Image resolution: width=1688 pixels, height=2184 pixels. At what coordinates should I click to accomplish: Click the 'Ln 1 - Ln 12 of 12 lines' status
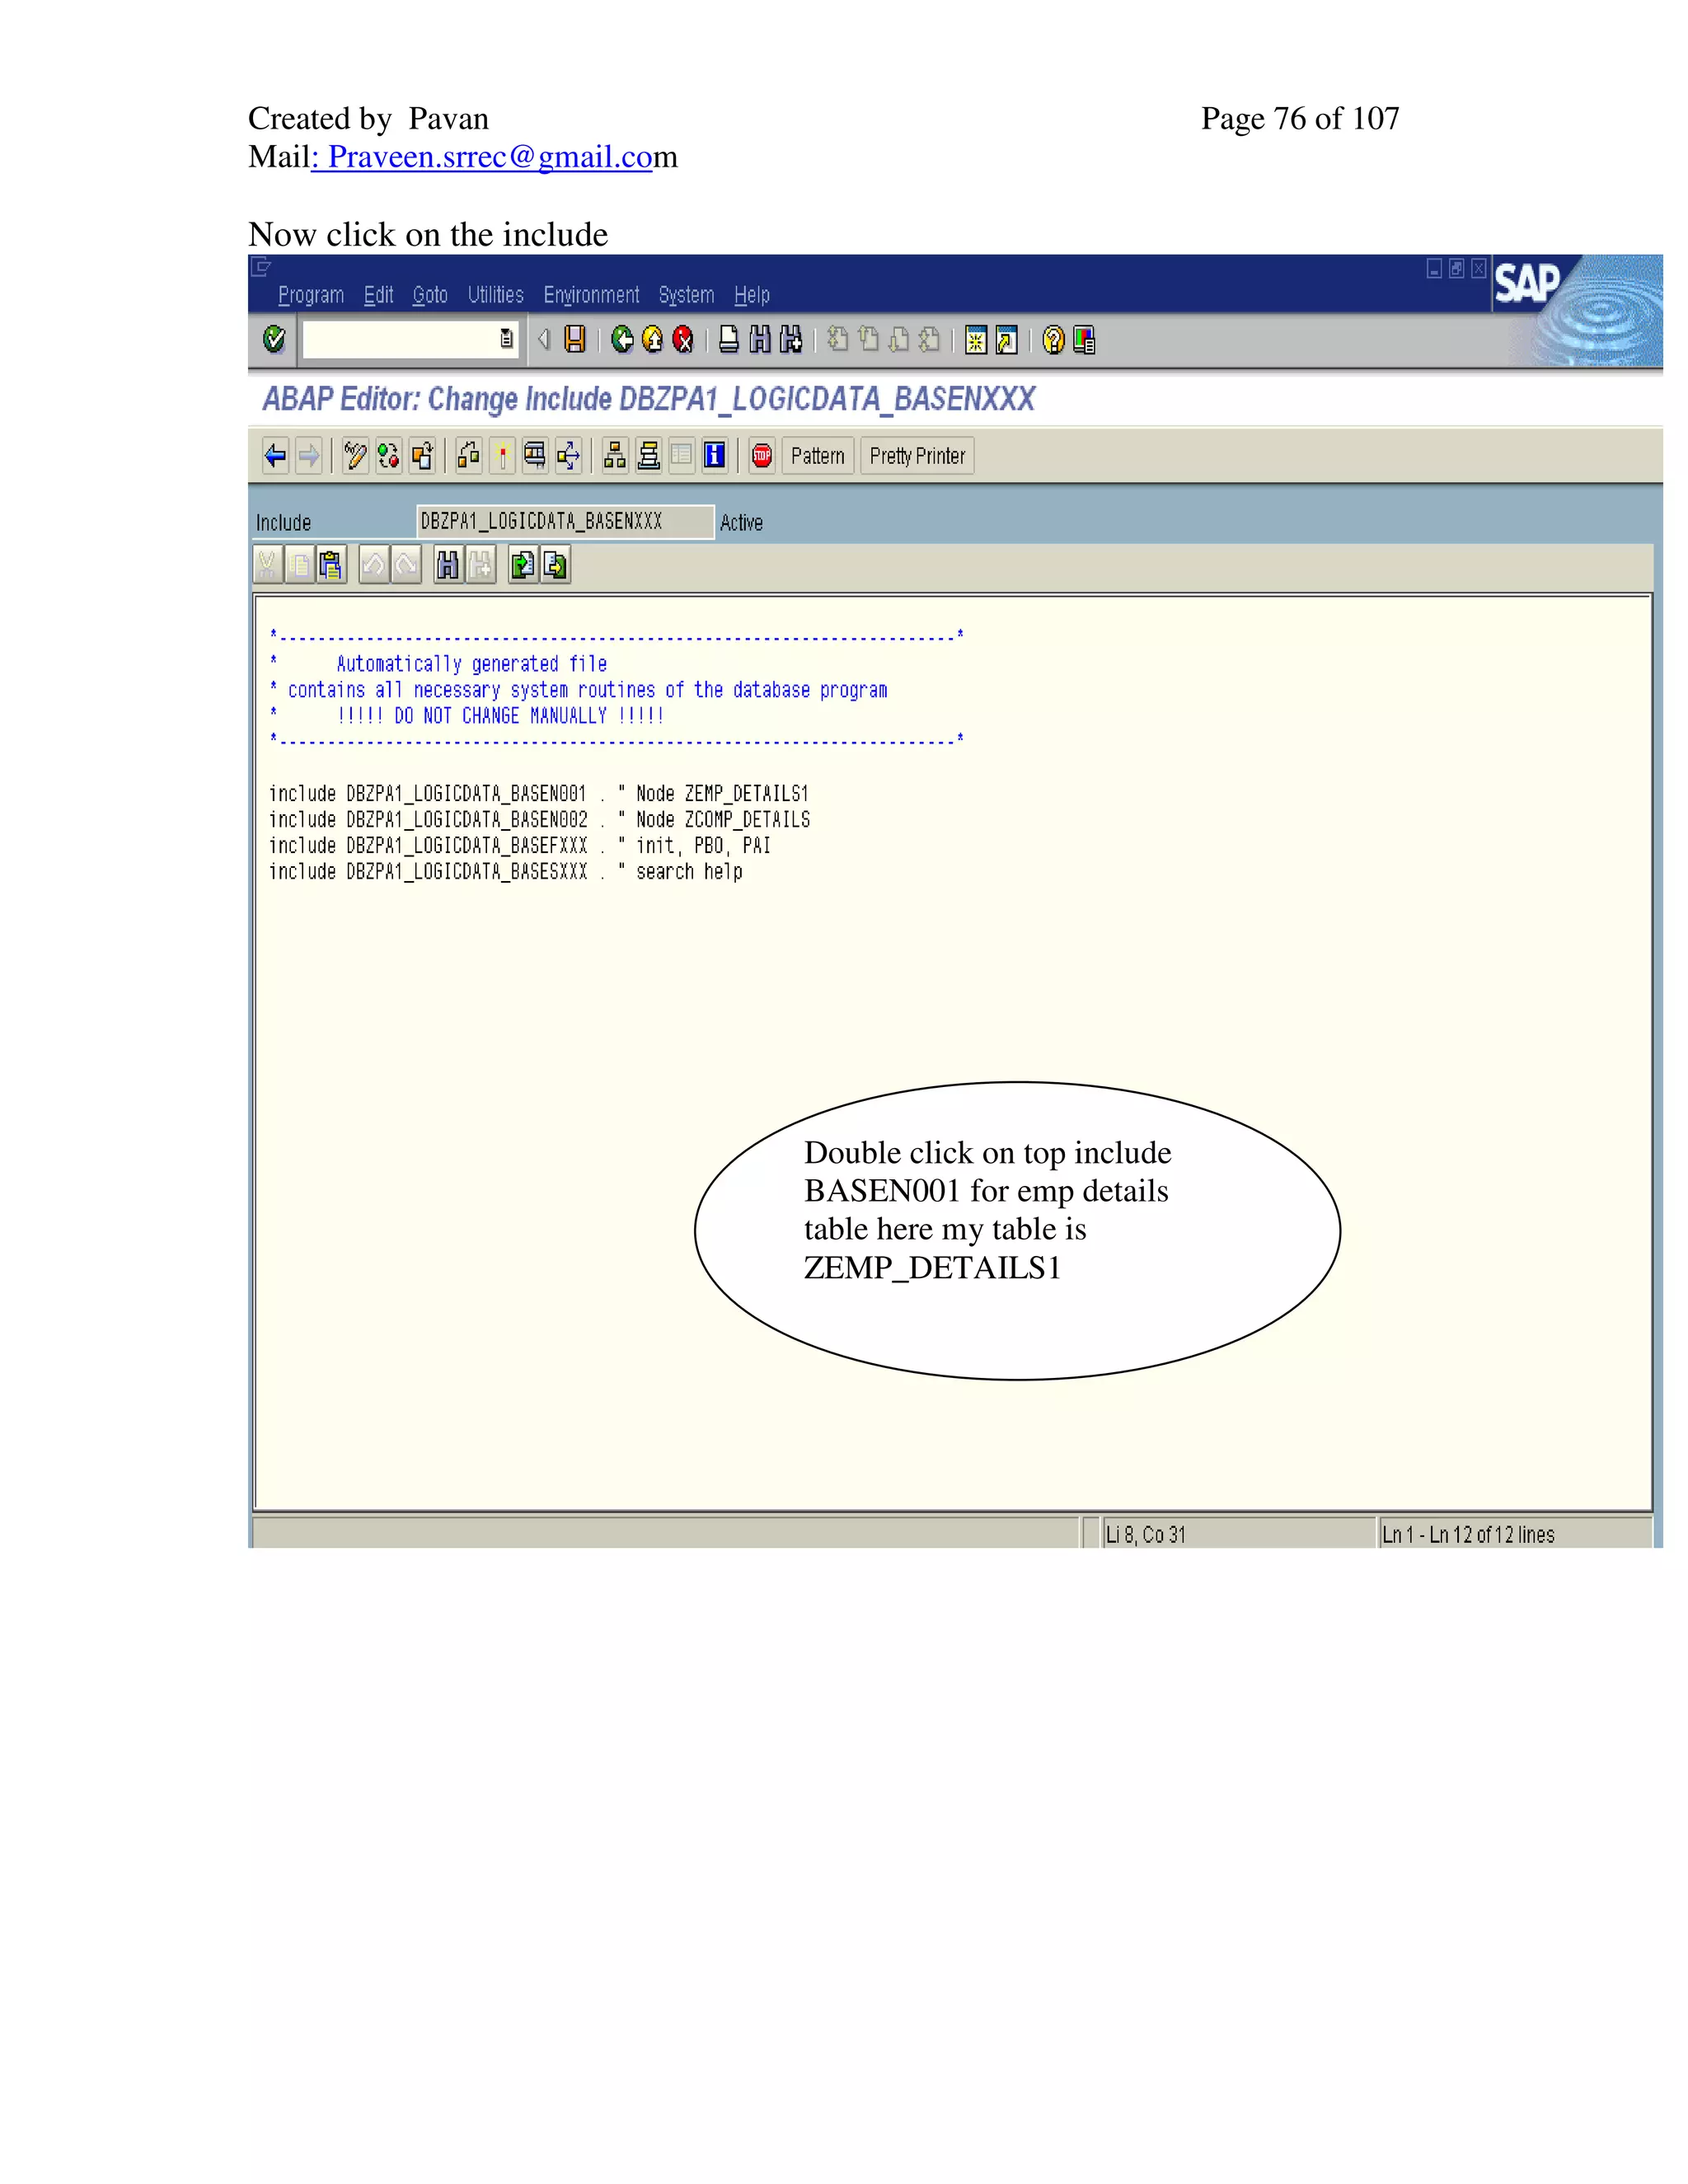1515,1534
